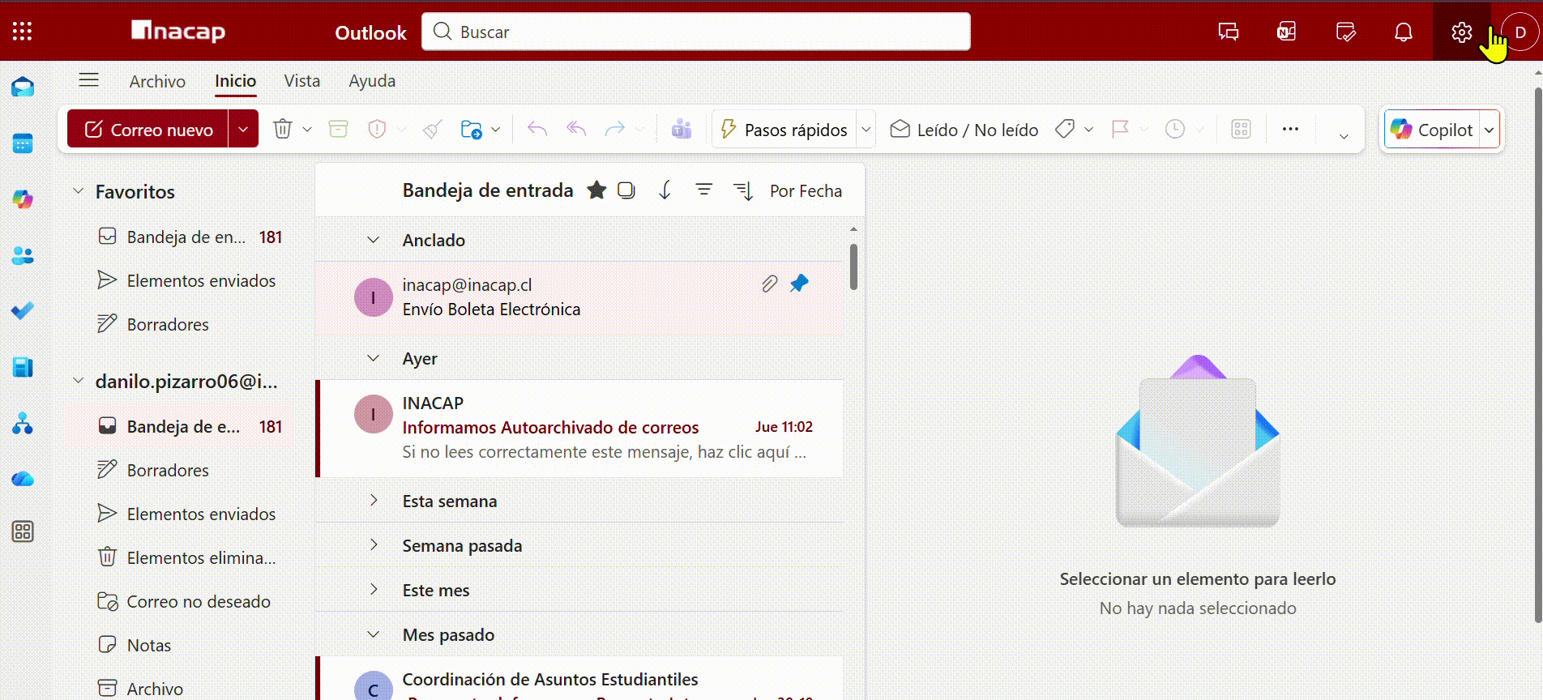Click the Snooze clock icon
Screen dimensions: 1543x700
click(x=1174, y=129)
